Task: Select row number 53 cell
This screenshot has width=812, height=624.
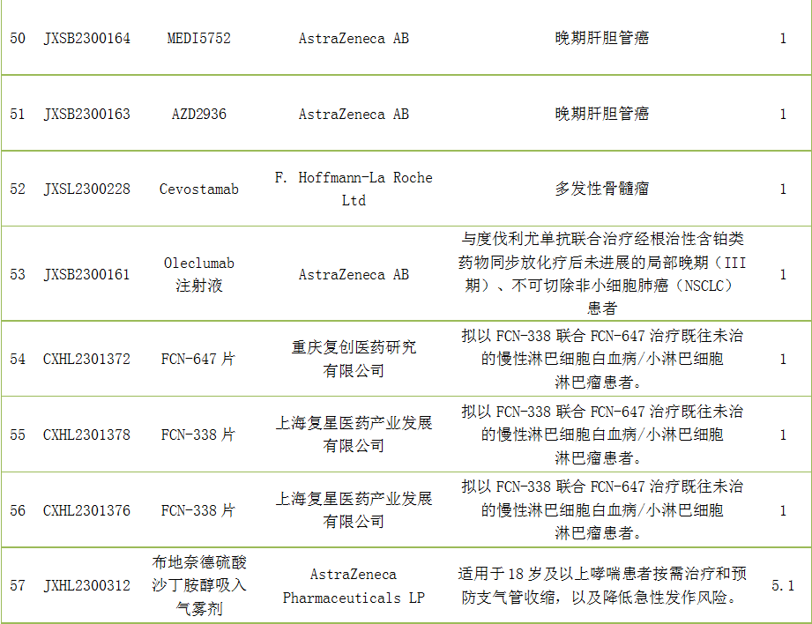Action: 18,274
